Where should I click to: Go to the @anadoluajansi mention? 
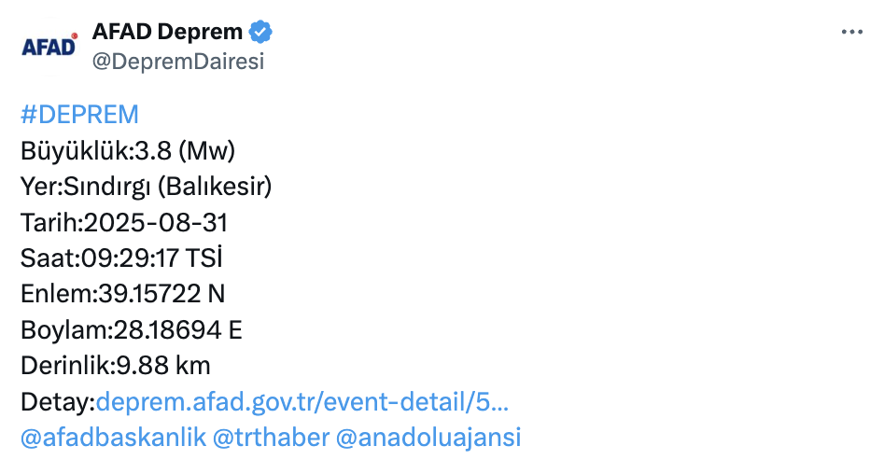428,438
